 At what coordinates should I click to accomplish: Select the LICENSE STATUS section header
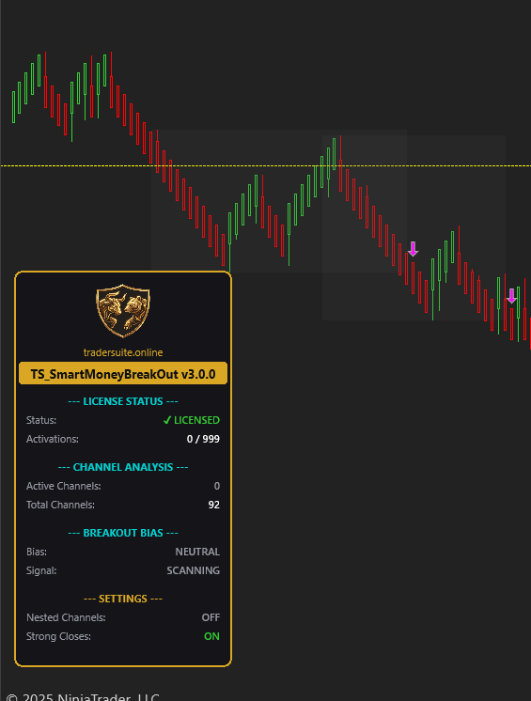[123, 401]
